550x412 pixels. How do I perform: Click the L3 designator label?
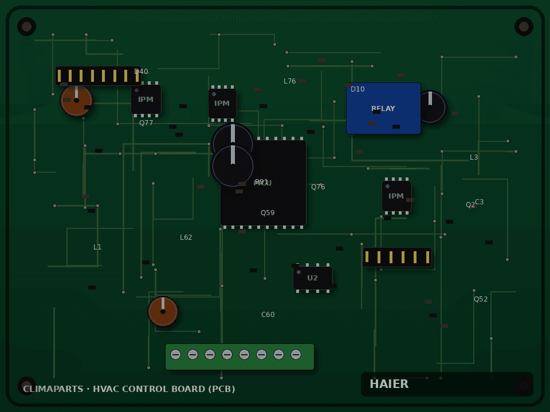pos(474,157)
